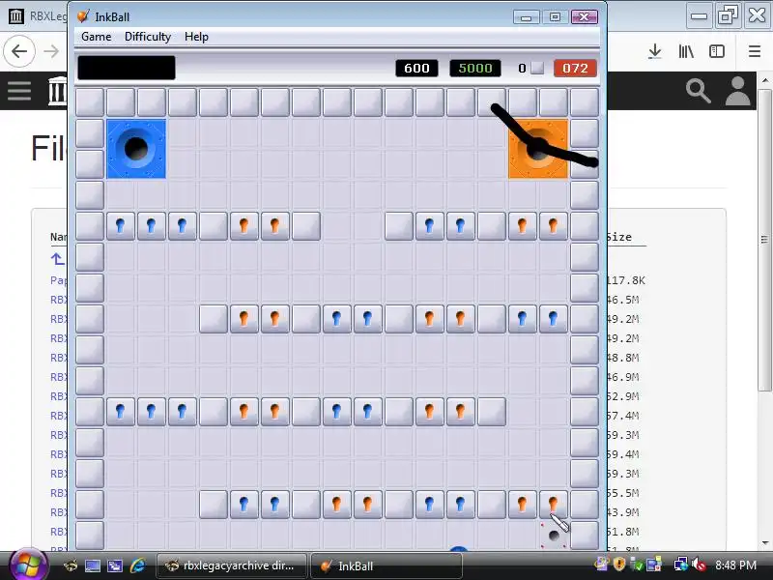Open the user account silhouette icon
Screen dimensions: 773x580
point(737,91)
